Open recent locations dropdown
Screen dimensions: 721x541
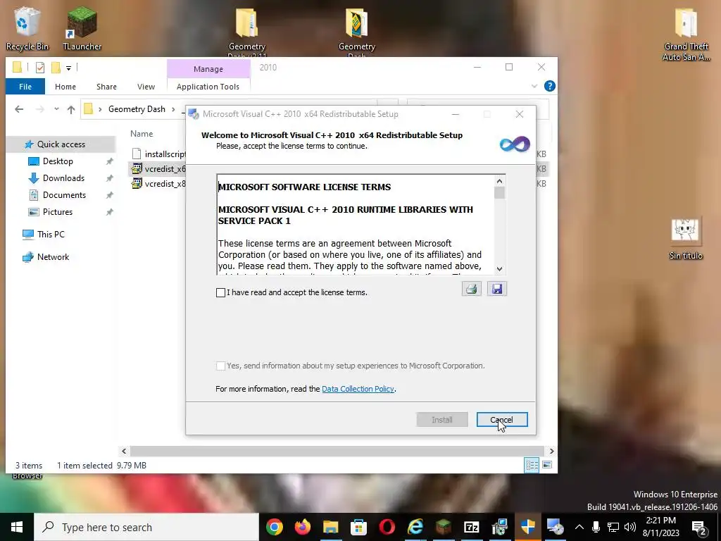tap(56, 109)
